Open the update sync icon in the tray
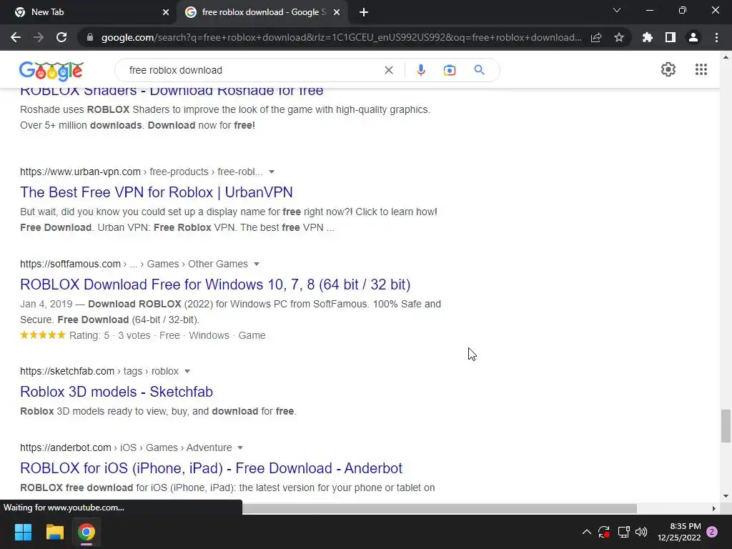The image size is (732, 549). tap(604, 532)
